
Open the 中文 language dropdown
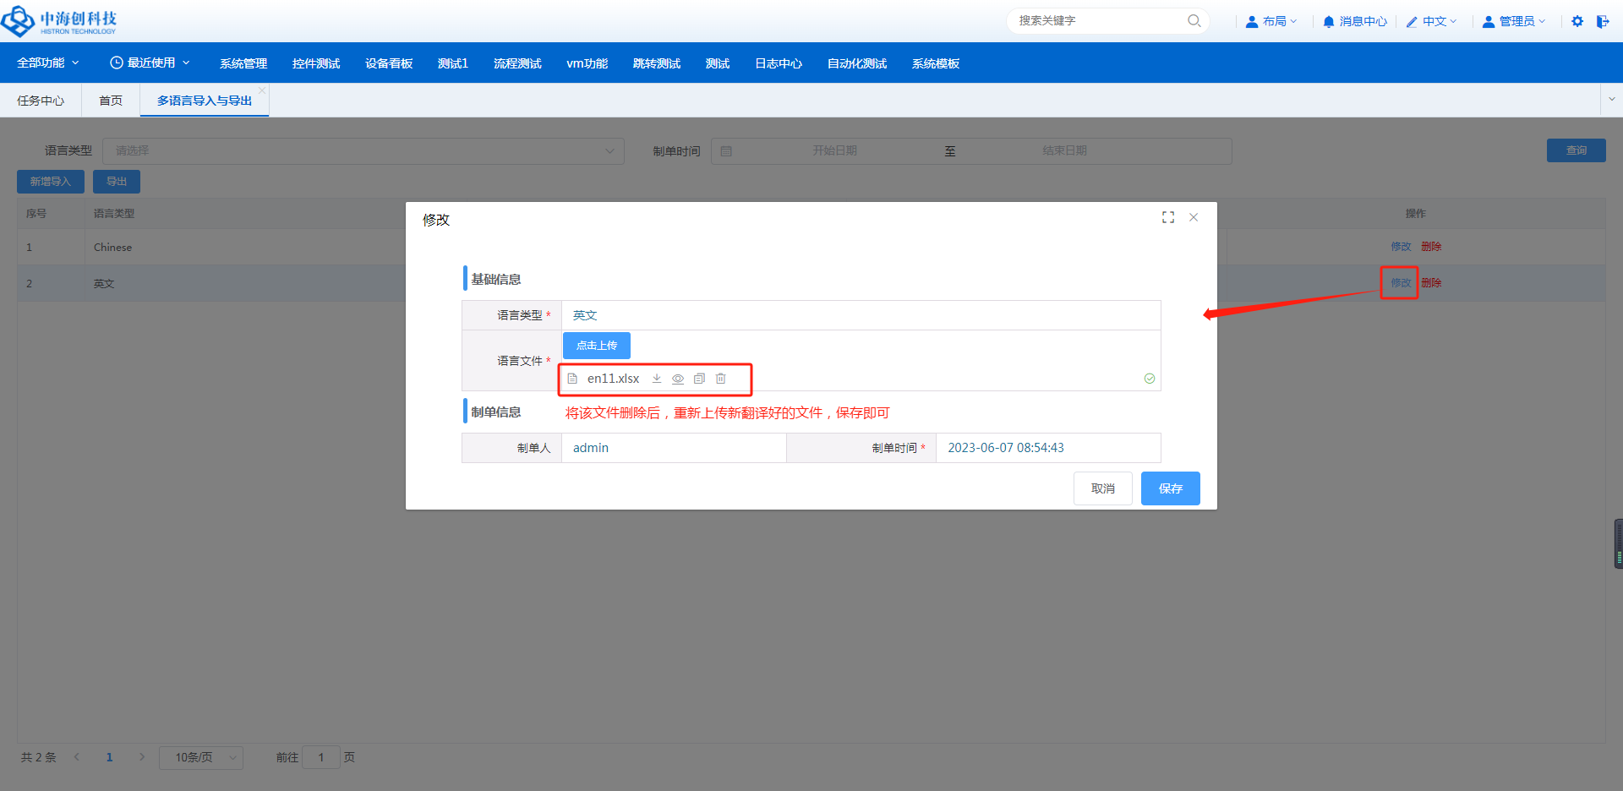click(1432, 21)
